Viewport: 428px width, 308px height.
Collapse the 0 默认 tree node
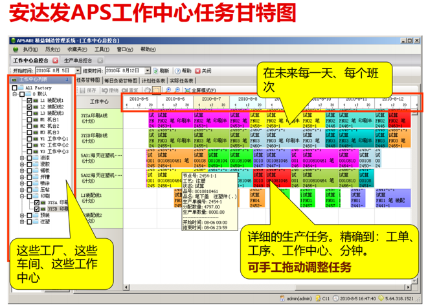click(14, 94)
